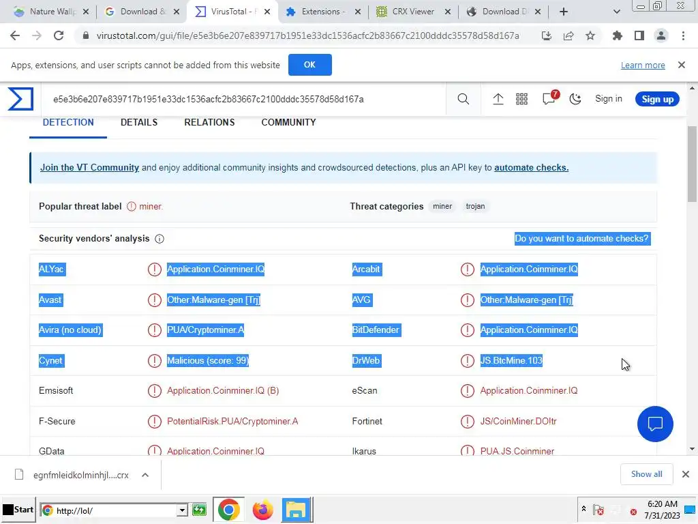
Task: Click the Sign in link
Action: pos(609,98)
